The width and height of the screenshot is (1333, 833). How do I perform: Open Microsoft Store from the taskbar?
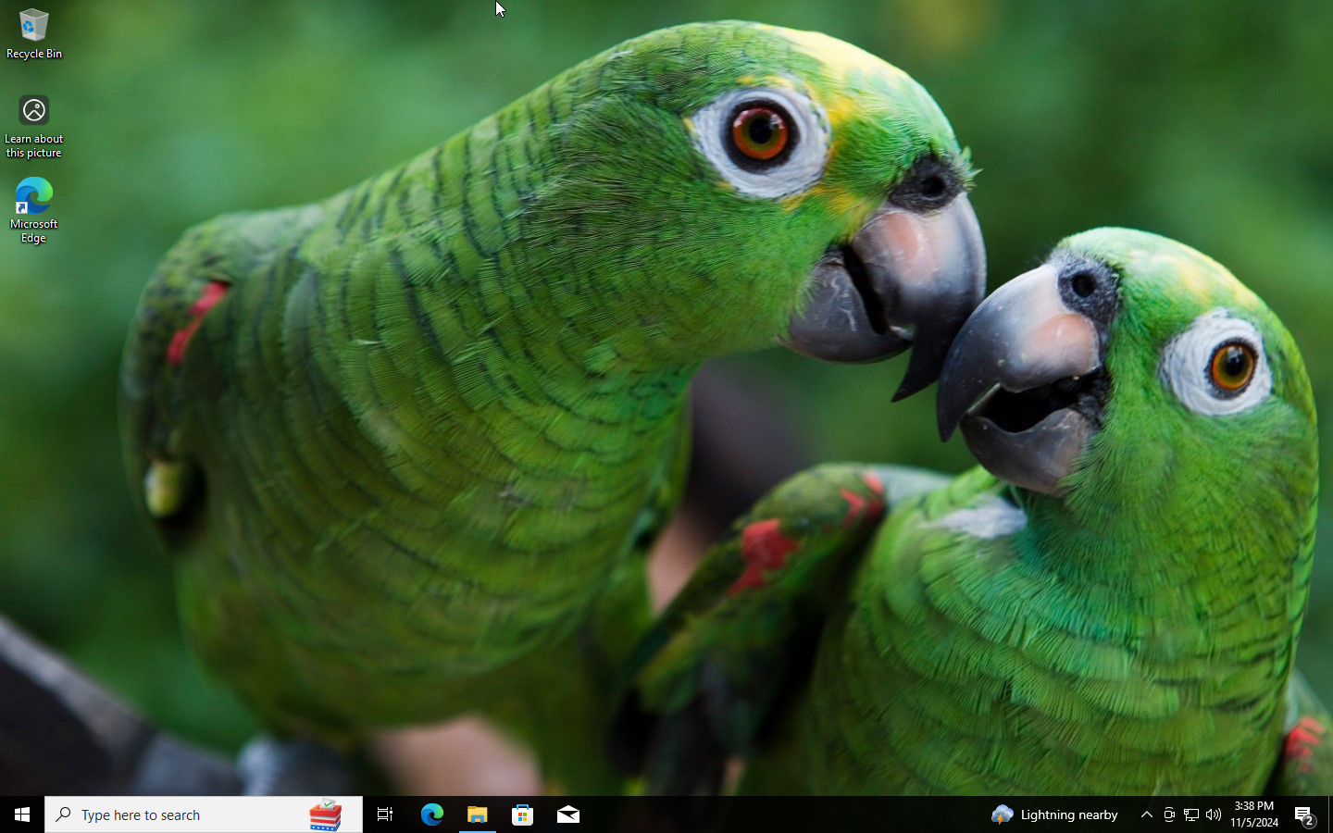(x=523, y=814)
